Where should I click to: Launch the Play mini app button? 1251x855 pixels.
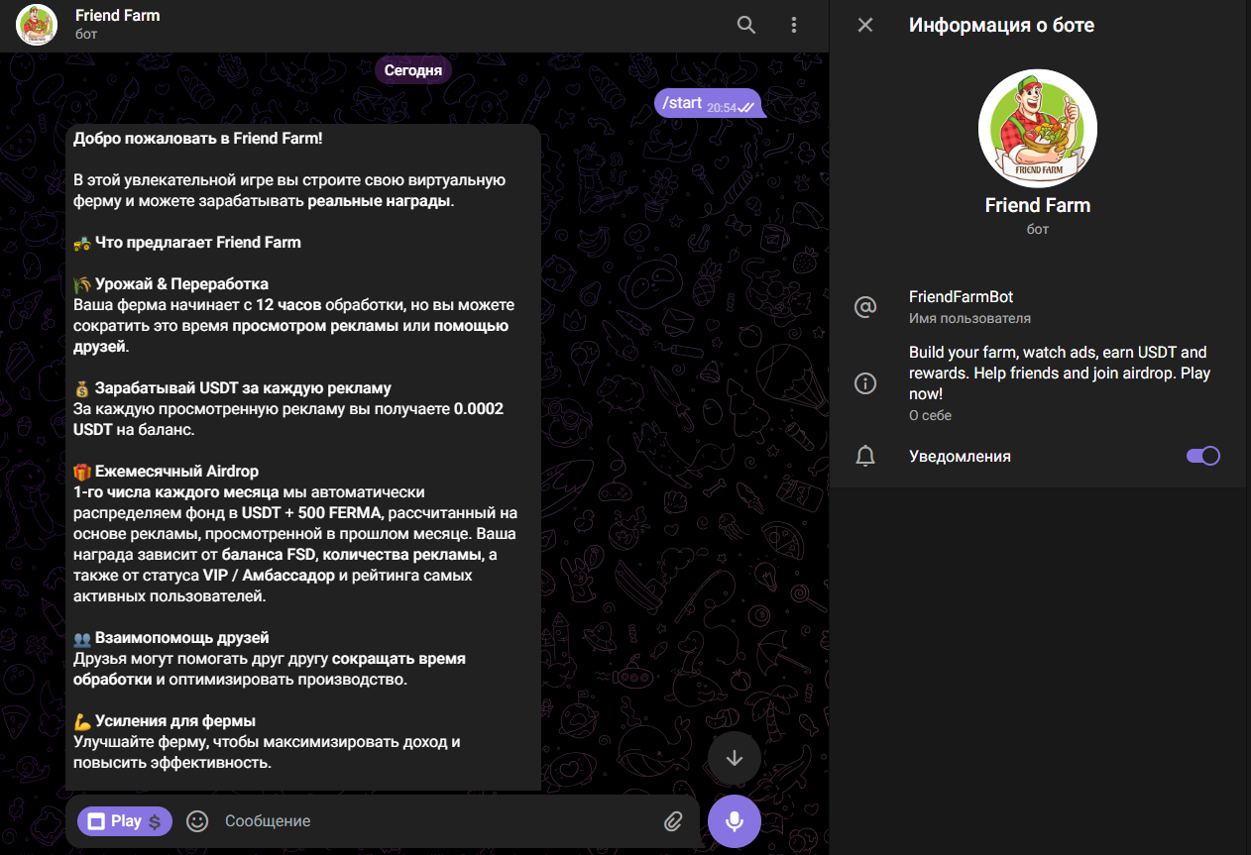(x=125, y=821)
